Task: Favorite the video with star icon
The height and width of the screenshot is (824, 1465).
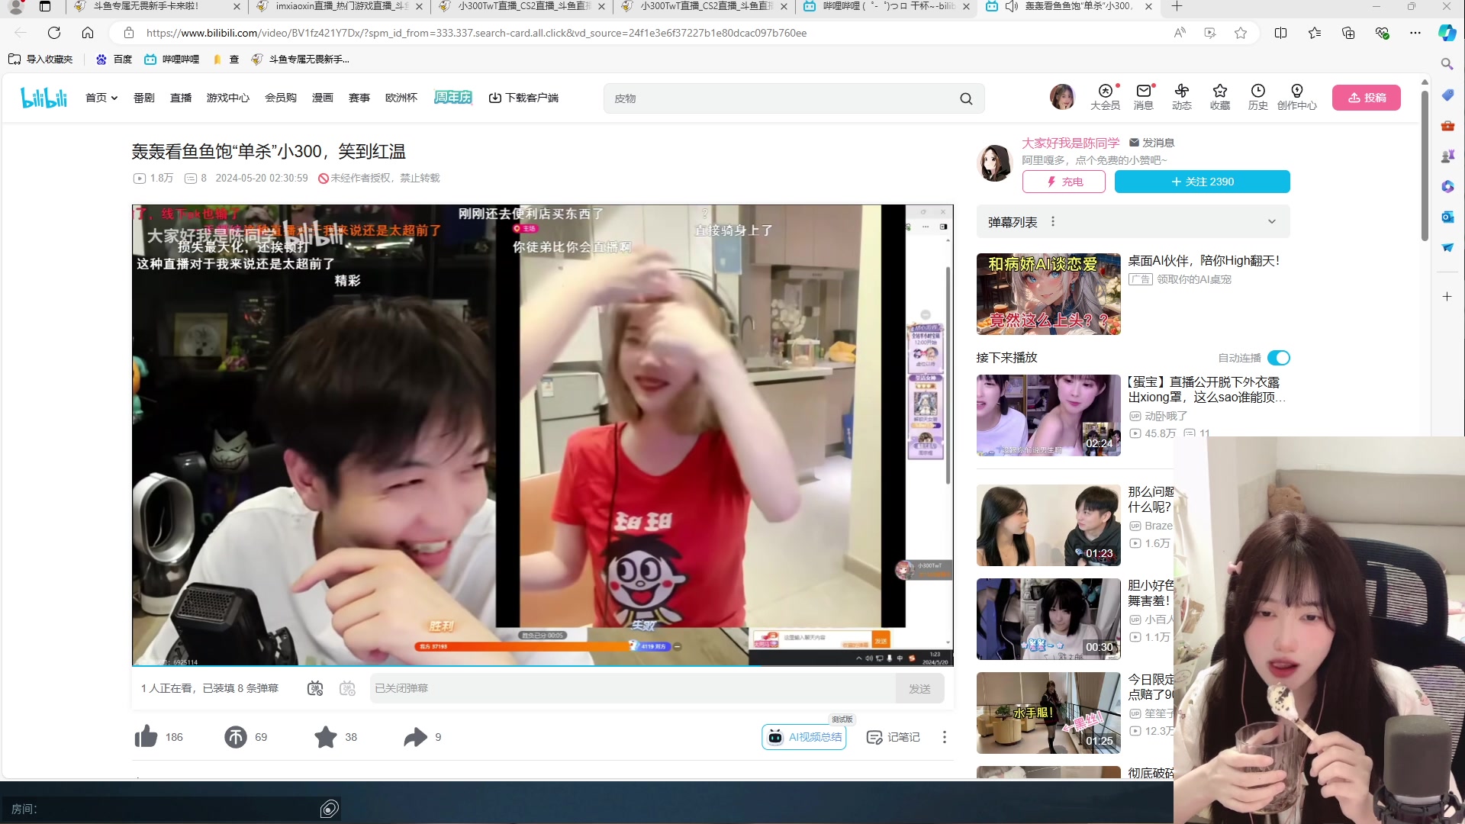Action: 326,736
